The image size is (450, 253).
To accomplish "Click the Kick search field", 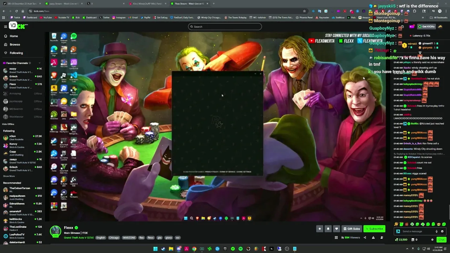I will point(225,27).
